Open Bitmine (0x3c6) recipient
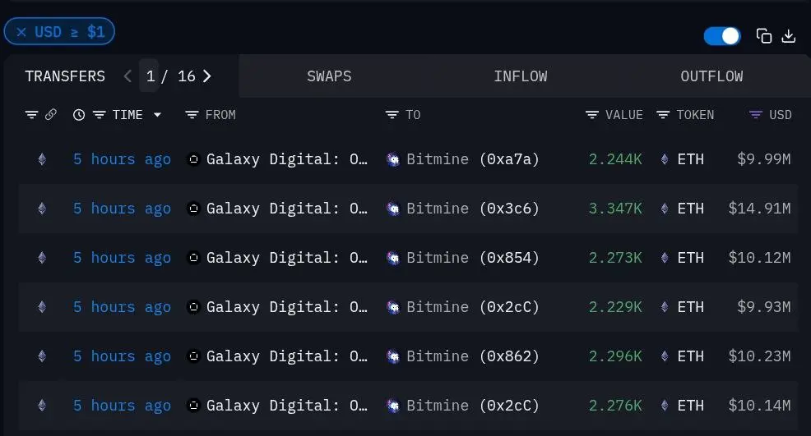The width and height of the screenshot is (811, 436). 473,209
